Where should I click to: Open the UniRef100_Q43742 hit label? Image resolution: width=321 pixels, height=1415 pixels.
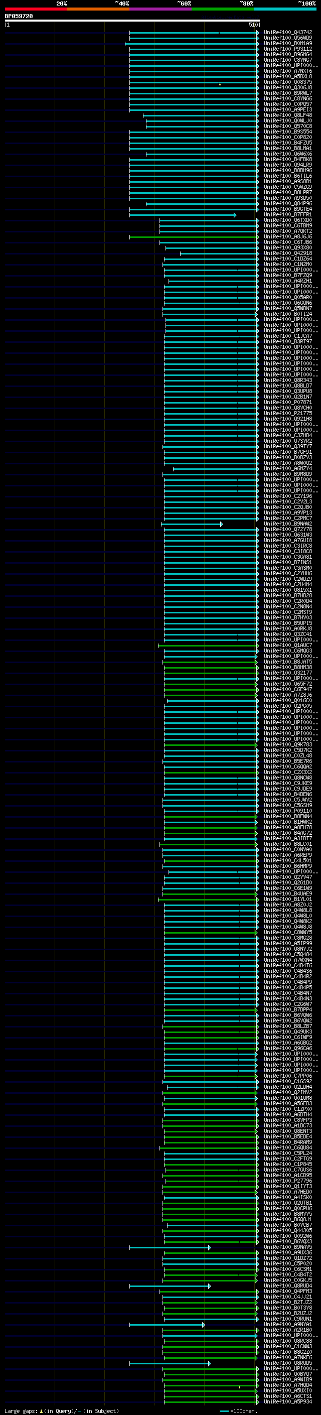pos(288,33)
